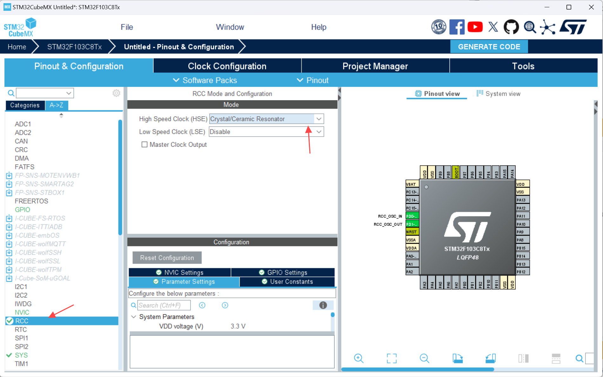Go to next parameter search result
Image resolution: width=603 pixels, height=377 pixels.
[225, 305]
